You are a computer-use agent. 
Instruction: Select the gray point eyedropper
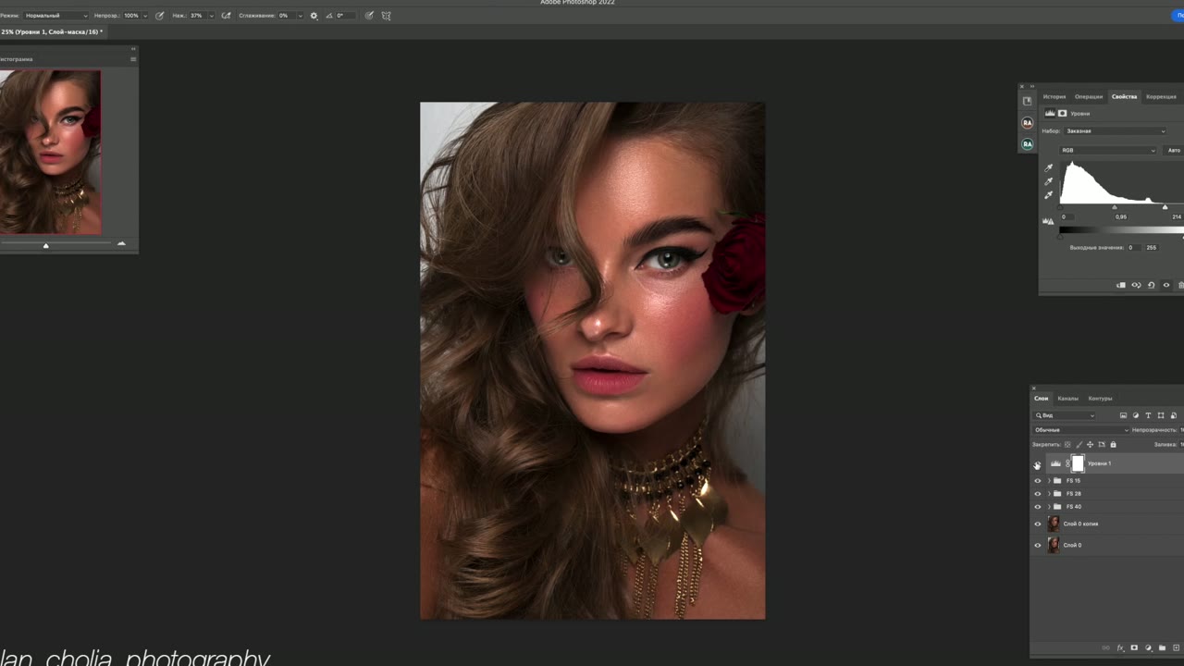pyautogui.click(x=1048, y=181)
